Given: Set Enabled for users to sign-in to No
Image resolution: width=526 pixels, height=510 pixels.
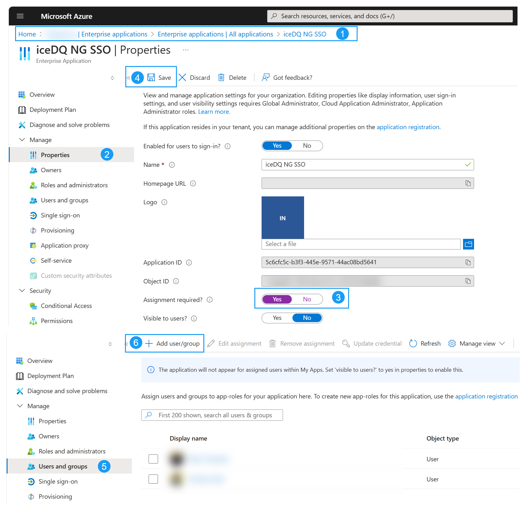Looking at the screenshot, I should click(307, 145).
